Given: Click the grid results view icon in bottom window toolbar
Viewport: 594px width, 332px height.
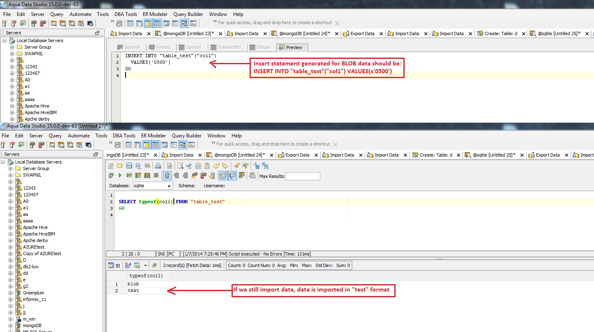Looking at the screenshot, I should pos(128,144).
